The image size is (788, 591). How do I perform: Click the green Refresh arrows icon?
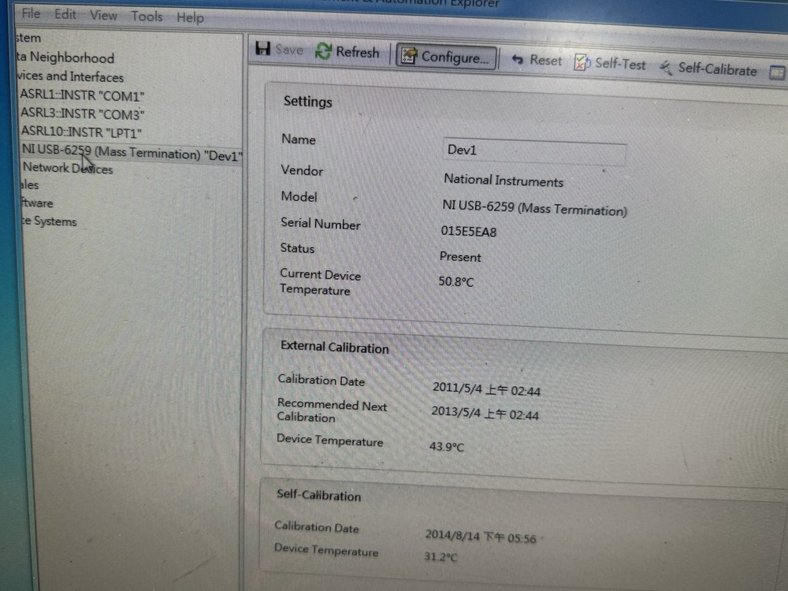(323, 50)
